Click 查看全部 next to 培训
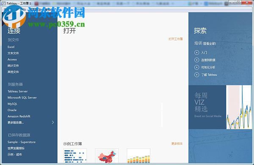 [x=209, y=44]
